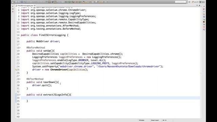Collapse the extractJSLogsInfo fold on line 33
Image resolution: width=217 pixels, height=122 pixels.
[20, 95]
